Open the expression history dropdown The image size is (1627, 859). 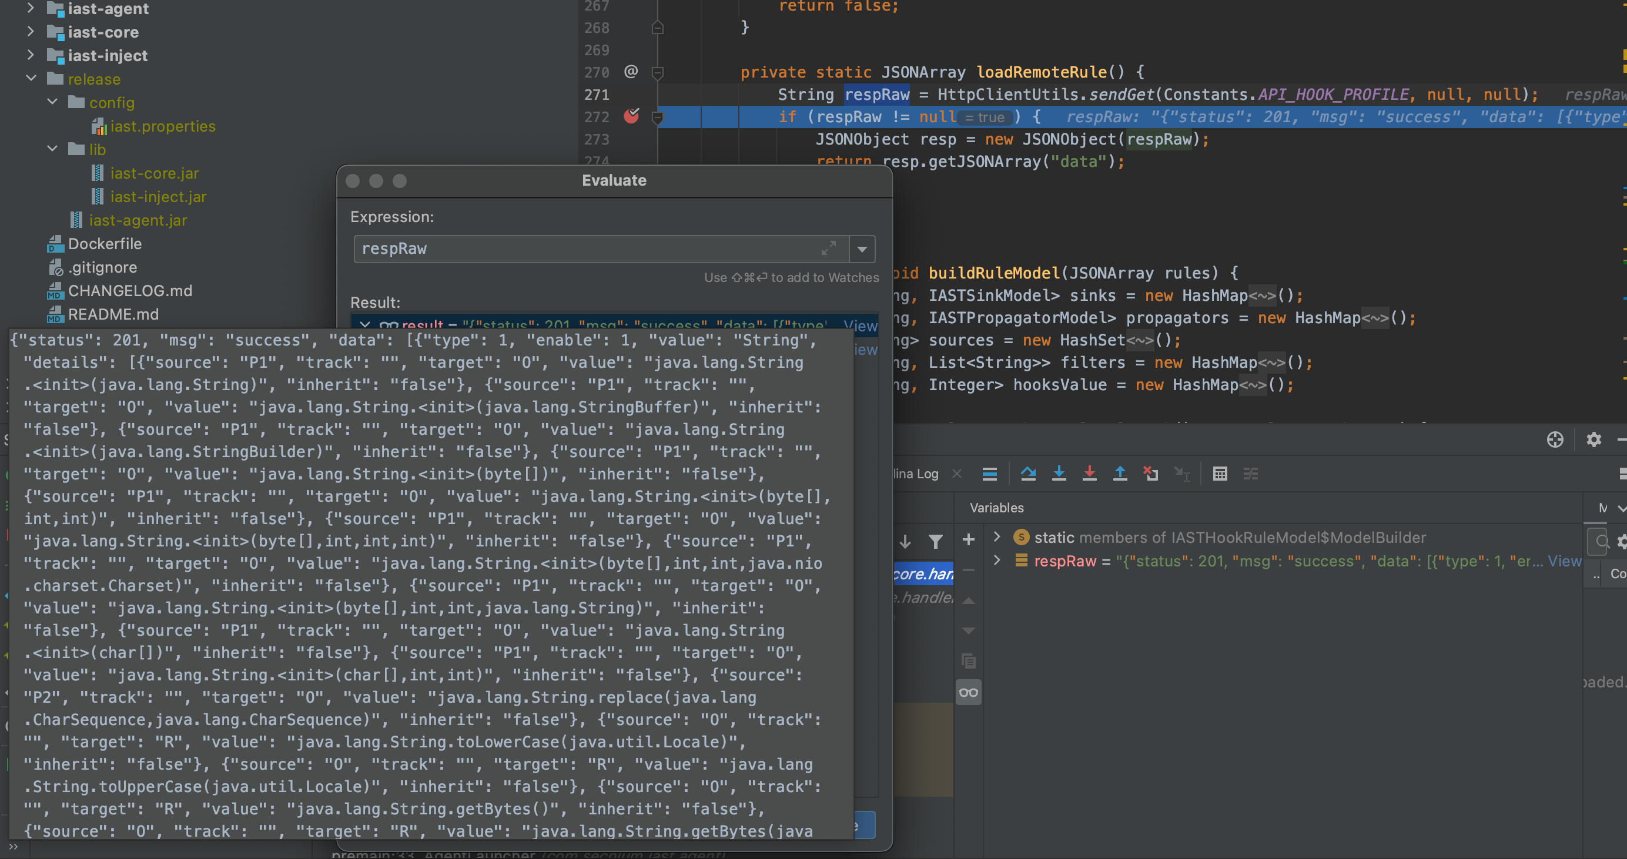click(862, 249)
